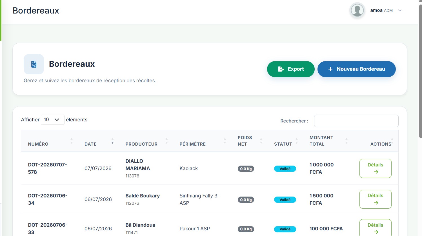
Task: Click the amount 100 000 FCFA
Action: [x=326, y=229]
